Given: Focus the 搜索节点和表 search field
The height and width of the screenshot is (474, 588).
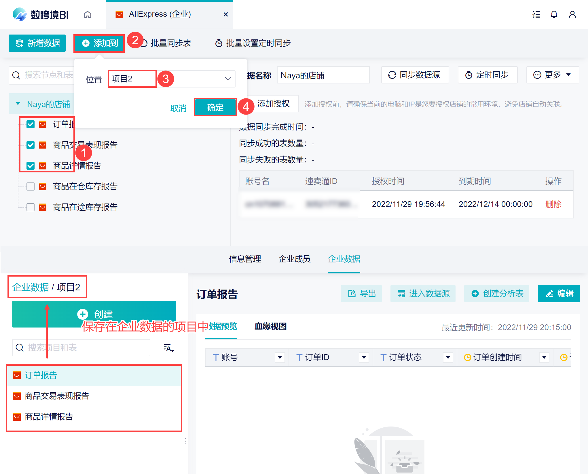Looking at the screenshot, I should pyautogui.click(x=42, y=75).
